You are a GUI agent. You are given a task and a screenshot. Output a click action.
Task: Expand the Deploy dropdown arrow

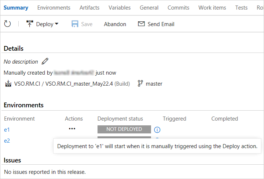pyautogui.click(x=57, y=24)
